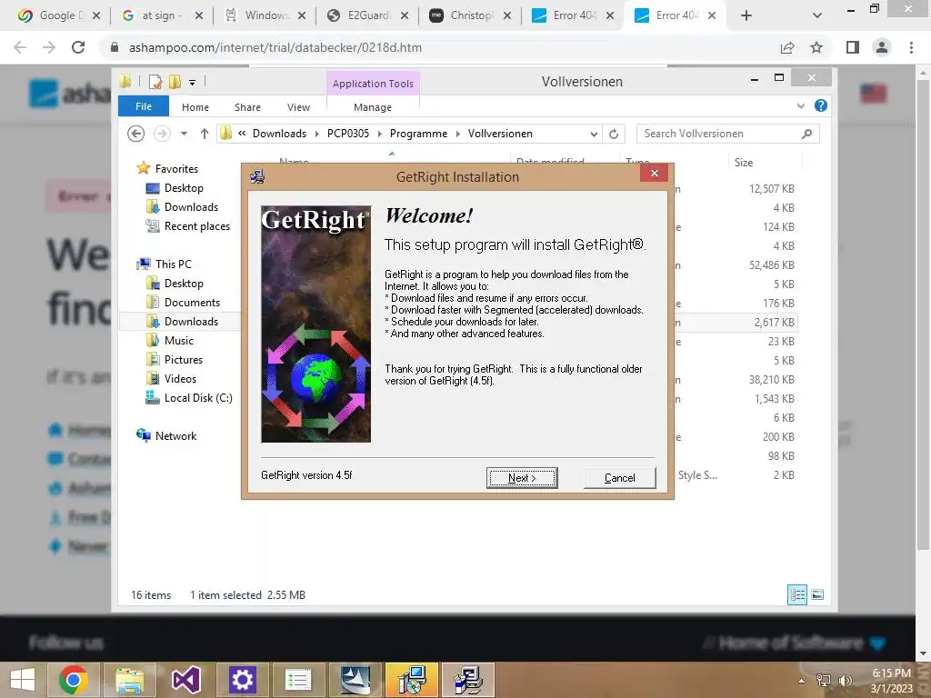Click the New Folder quick access icon
Image resolution: width=931 pixels, height=698 pixels.
[x=175, y=82]
